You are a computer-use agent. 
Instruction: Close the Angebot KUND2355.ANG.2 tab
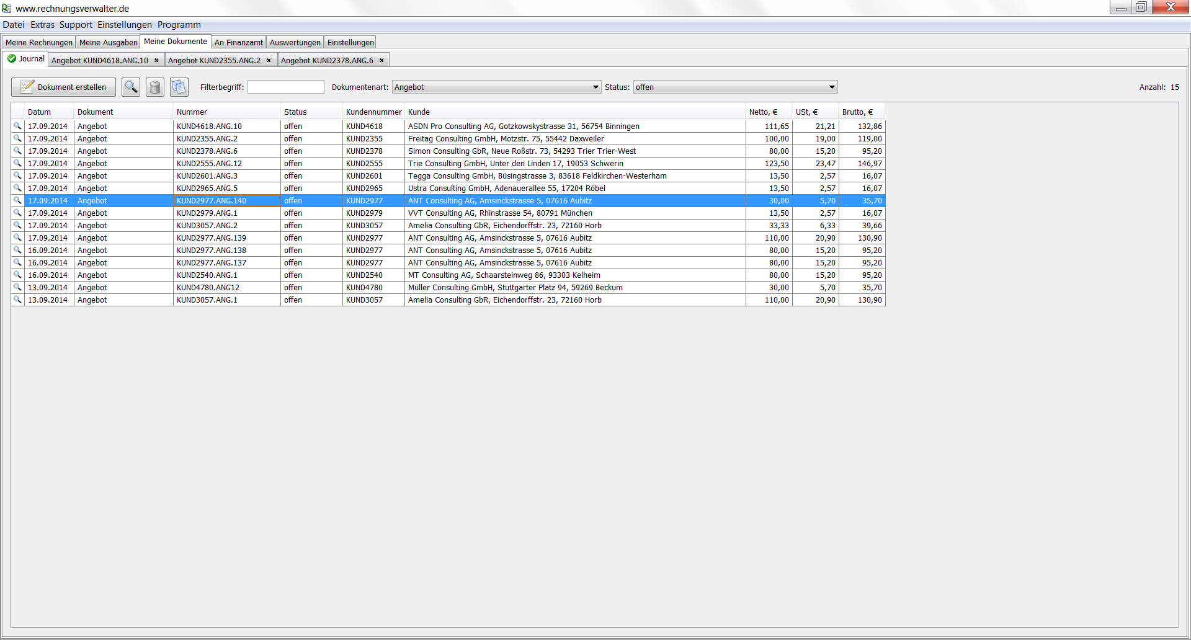tap(269, 60)
